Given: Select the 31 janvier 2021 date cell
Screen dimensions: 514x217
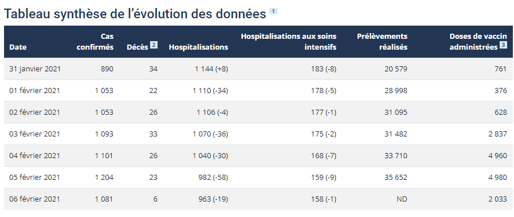Looking at the screenshot, I should point(35,69).
